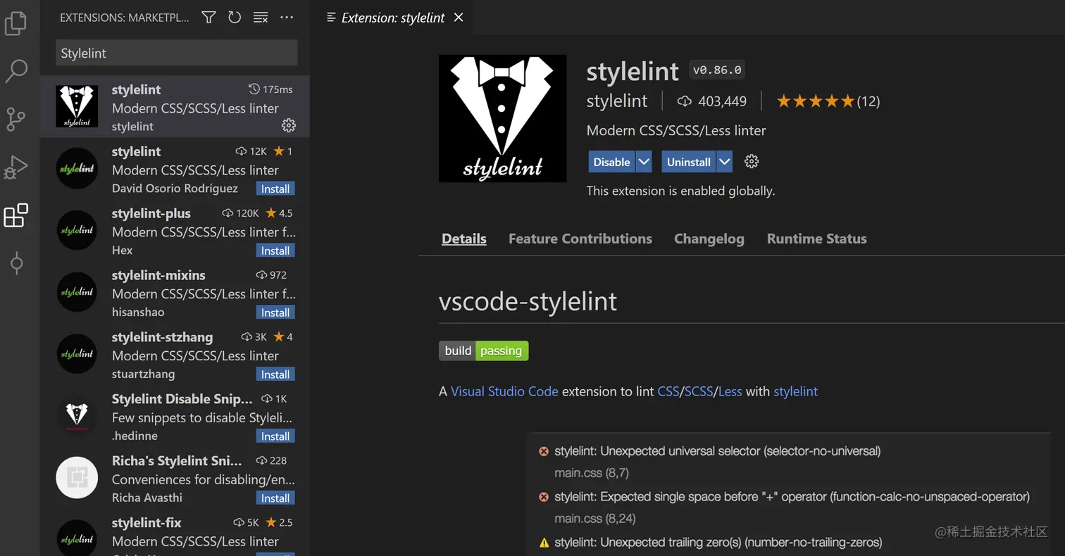This screenshot has width=1065, height=556.
Task: Click the large stylelint extension logo
Action: coord(502,118)
